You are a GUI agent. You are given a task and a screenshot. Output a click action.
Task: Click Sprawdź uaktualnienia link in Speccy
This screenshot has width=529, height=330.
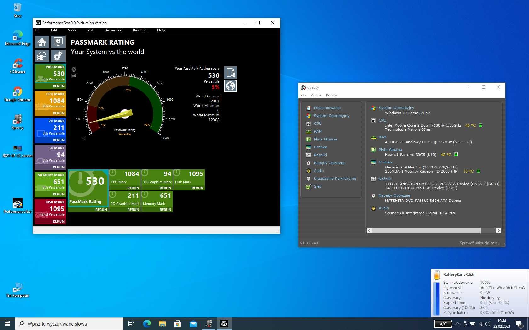pos(480,243)
